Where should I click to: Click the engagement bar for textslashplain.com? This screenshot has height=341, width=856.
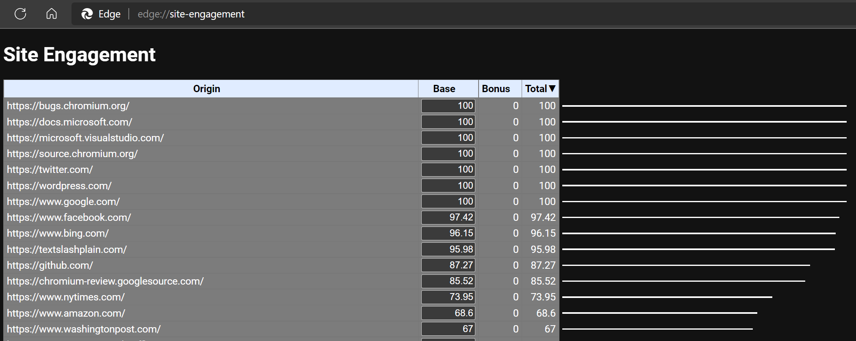coord(698,249)
